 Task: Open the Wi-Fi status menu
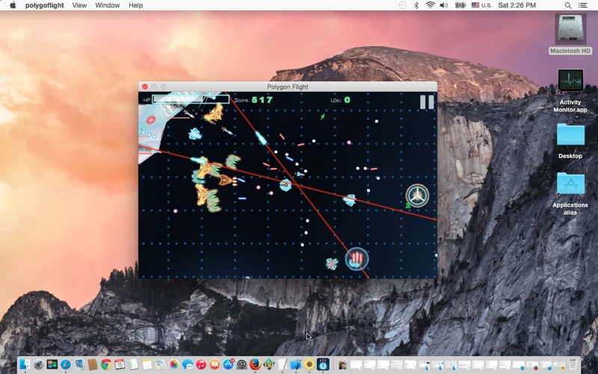tap(431, 5)
